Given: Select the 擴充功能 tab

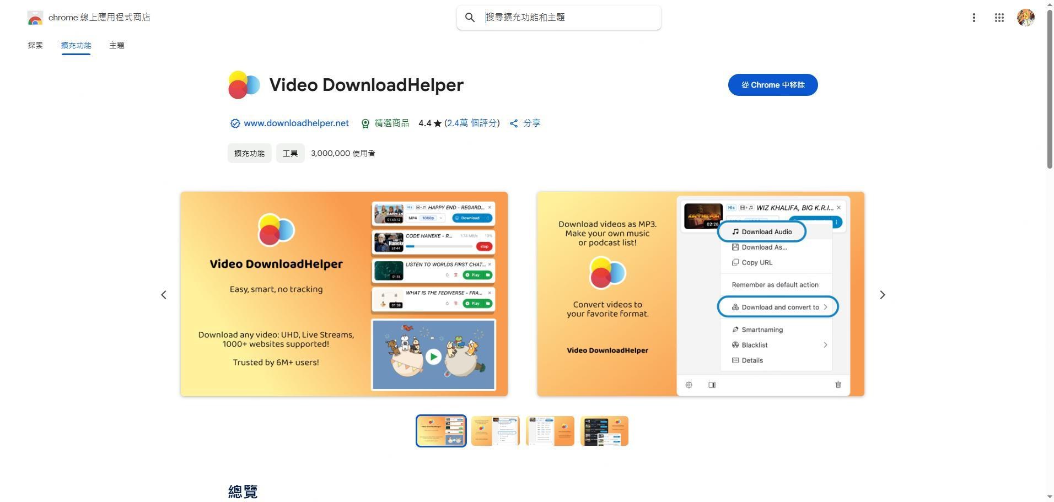Looking at the screenshot, I should pyautogui.click(x=76, y=45).
